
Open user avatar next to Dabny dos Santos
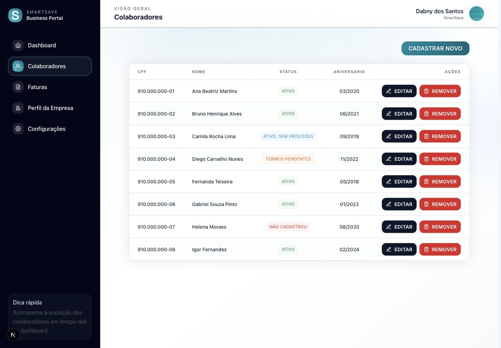(477, 14)
